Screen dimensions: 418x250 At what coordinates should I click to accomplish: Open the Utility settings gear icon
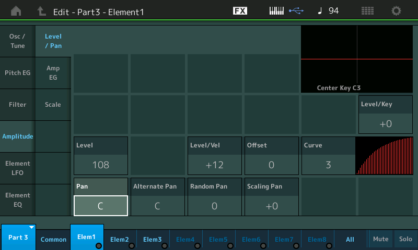[397, 11]
